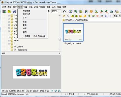
Task: Open the 工具 menu in menu bar
Action: [54, 7]
